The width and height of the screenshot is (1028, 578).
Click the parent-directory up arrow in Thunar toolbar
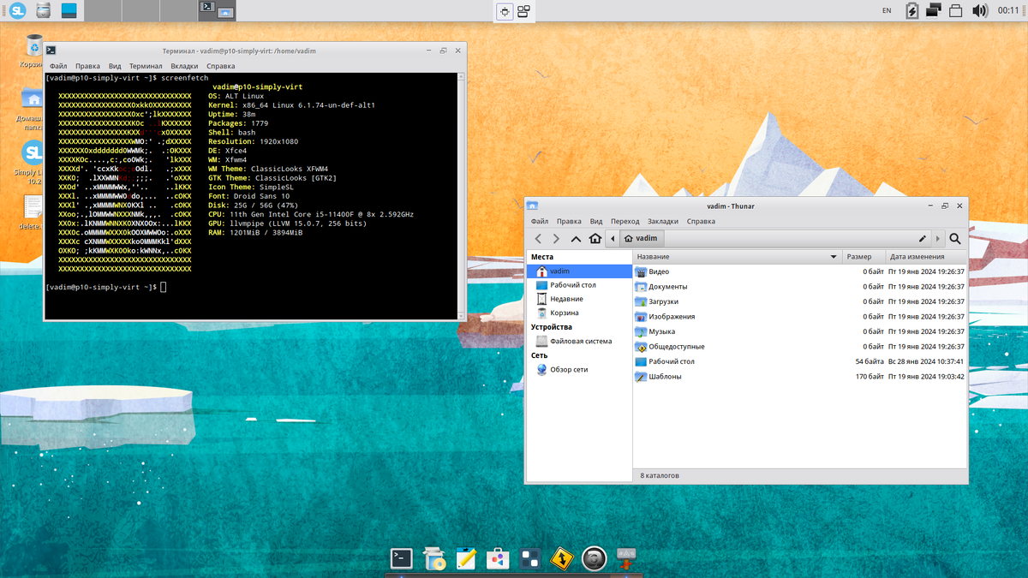pyautogui.click(x=575, y=238)
